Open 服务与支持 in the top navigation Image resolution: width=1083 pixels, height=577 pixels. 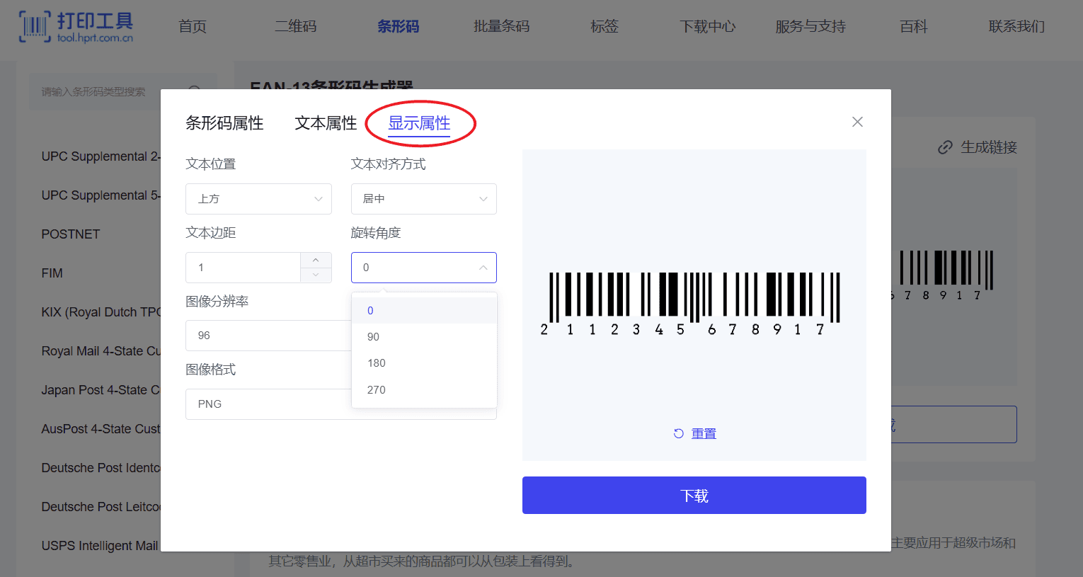[810, 27]
